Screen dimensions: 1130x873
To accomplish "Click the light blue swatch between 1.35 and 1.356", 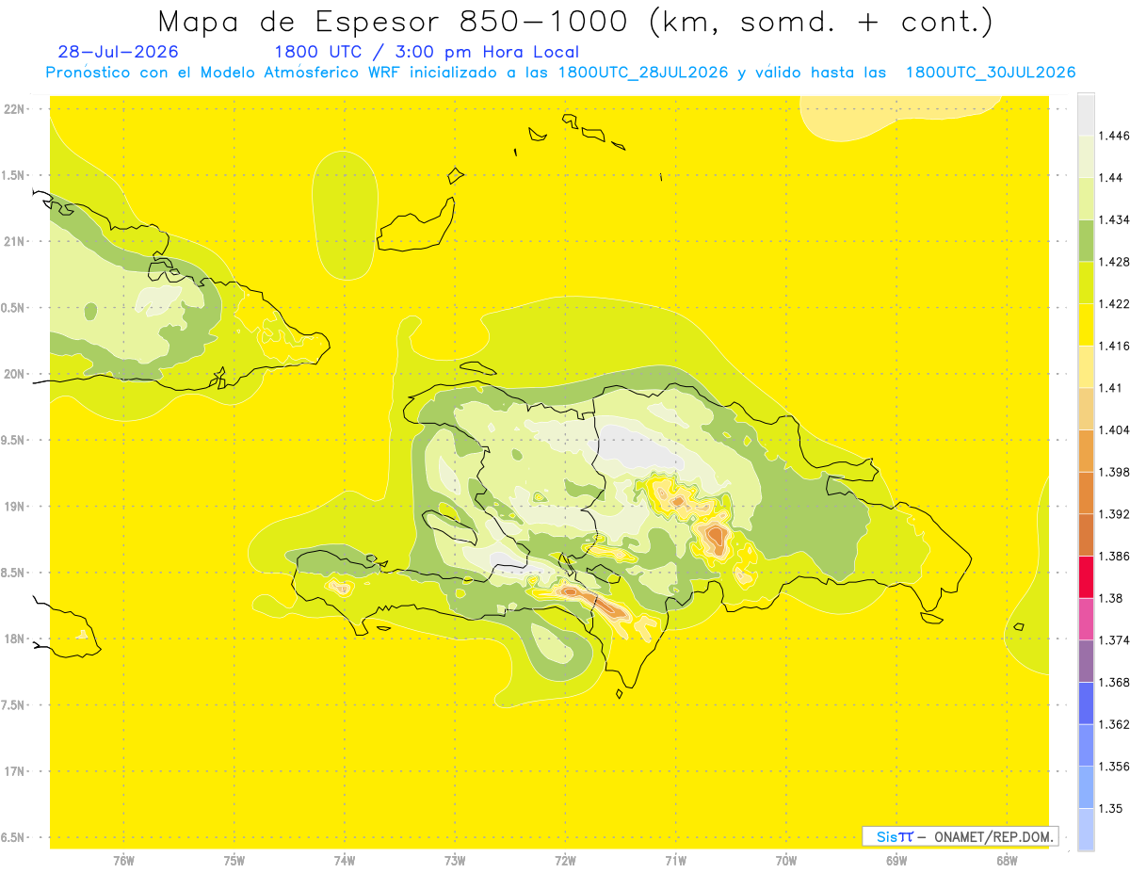I will click(1086, 786).
